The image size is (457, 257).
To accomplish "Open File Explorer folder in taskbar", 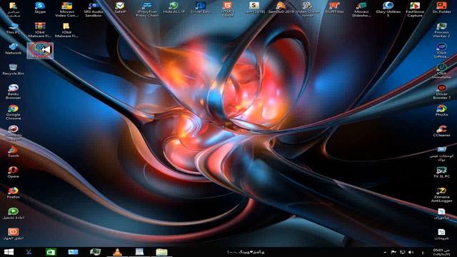I will click(161, 252).
